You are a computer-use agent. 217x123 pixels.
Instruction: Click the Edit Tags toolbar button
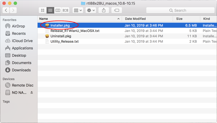point(117,10)
